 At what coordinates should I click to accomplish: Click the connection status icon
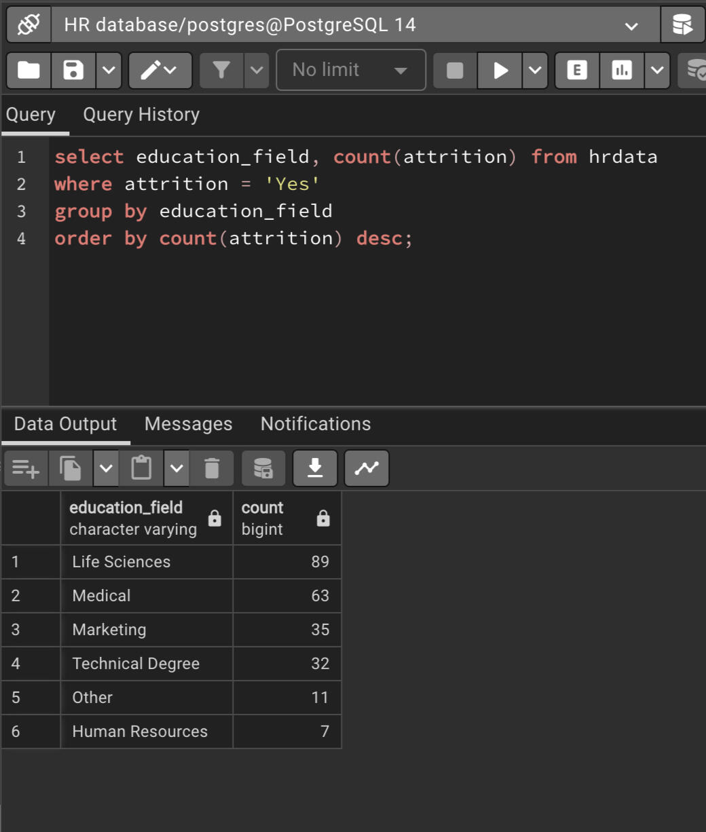29,25
